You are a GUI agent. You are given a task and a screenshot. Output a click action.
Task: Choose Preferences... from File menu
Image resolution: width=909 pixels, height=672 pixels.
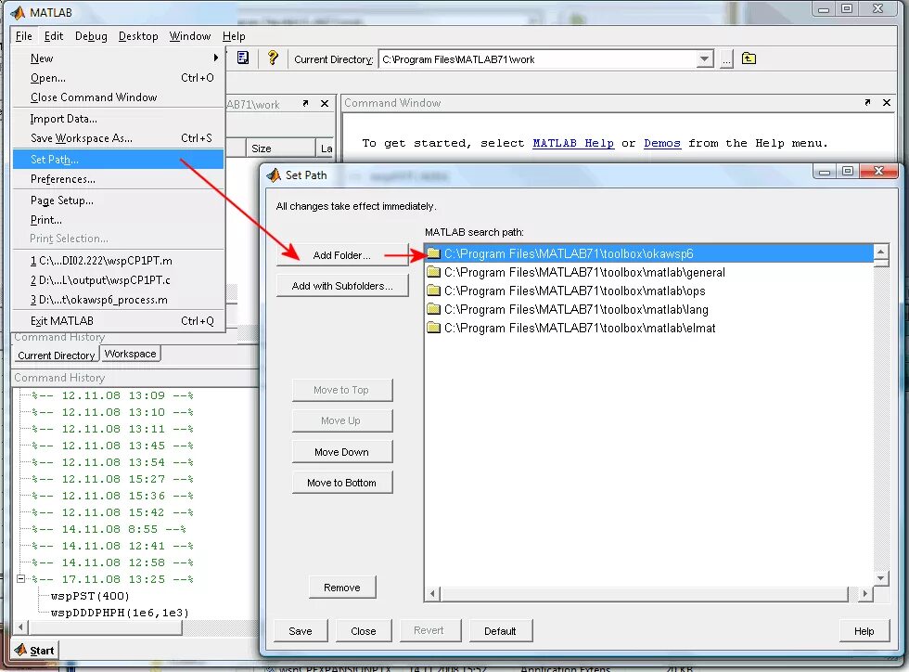(x=119, y=179)
